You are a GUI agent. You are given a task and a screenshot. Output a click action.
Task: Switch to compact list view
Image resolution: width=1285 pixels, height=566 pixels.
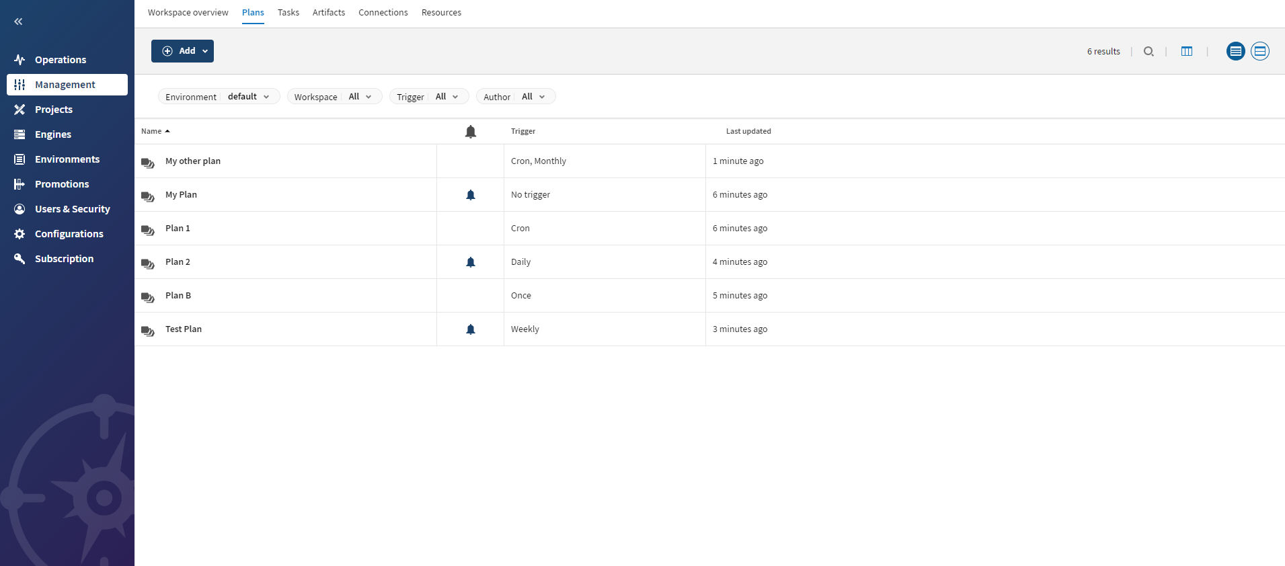1236,51
